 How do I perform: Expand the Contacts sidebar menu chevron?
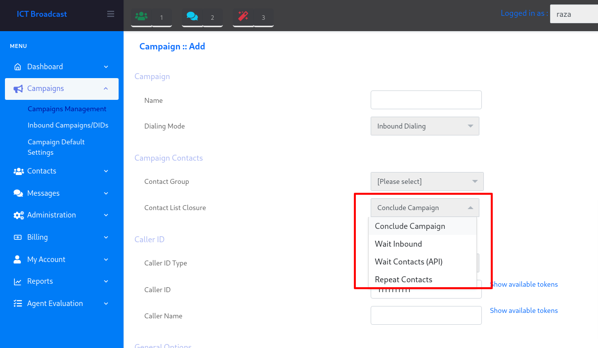pyautogui.click(x=106, y=171)
